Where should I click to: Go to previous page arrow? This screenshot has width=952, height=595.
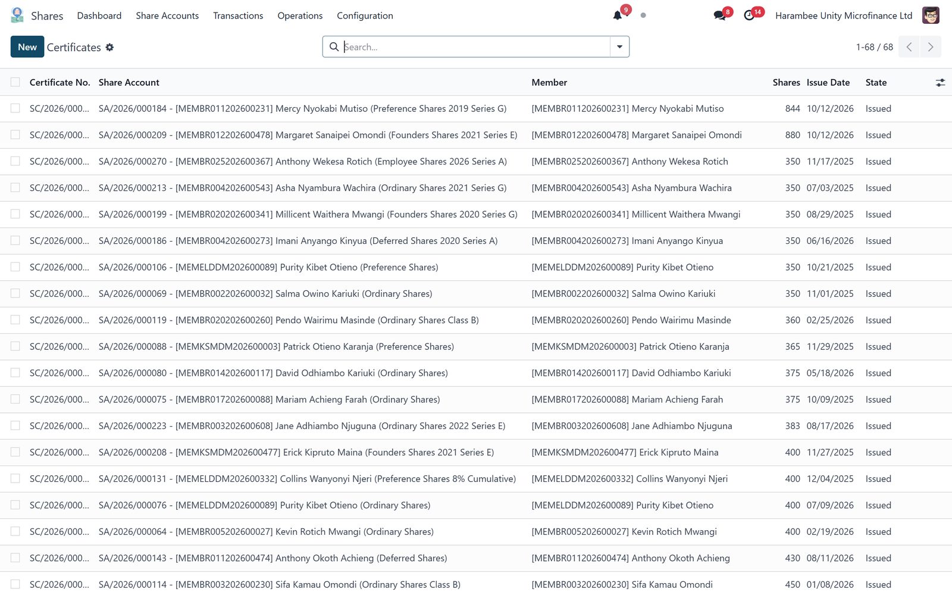click(909, 47)
